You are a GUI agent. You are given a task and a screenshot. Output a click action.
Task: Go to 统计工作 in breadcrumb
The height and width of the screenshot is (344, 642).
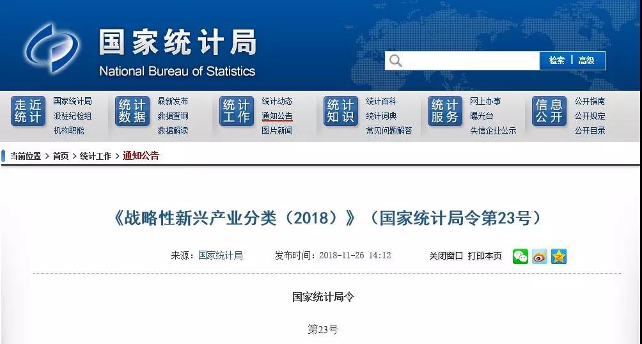click(95, 156)
